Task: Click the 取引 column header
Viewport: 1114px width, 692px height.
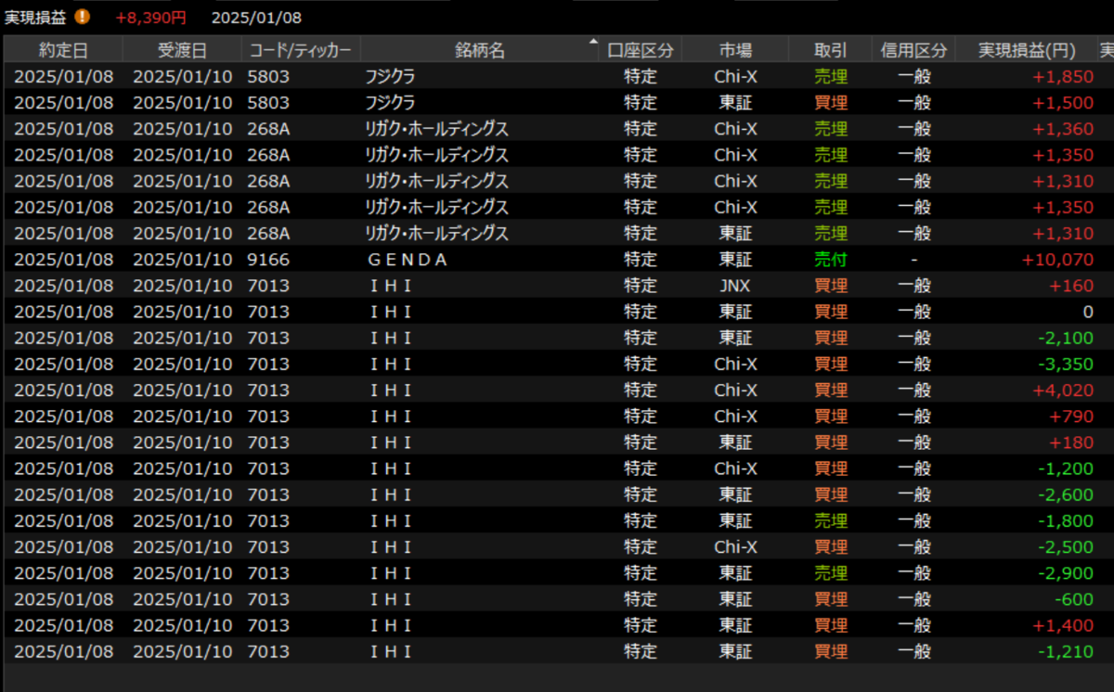Action: [x=831, y=50]
